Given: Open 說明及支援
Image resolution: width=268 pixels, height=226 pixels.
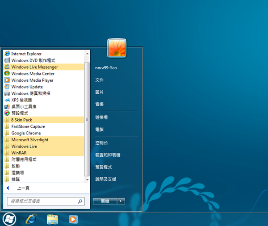Looking at the screenshot, I should [105, 179].
